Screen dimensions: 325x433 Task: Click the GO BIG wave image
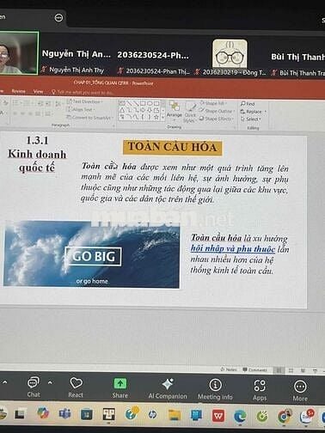coord(92,254)
